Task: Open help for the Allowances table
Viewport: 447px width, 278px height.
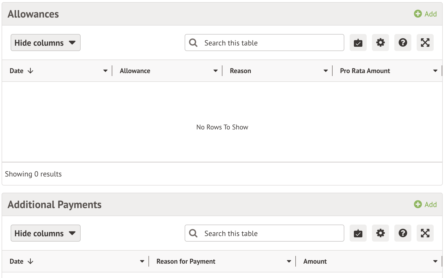Action: [x=403, y=43]
